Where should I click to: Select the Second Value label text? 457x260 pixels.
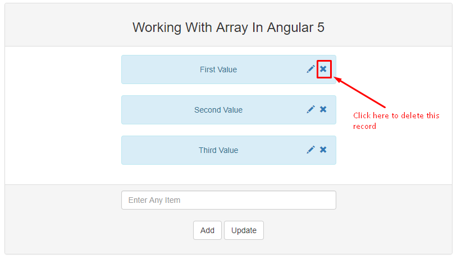click(x=218, y=110)
